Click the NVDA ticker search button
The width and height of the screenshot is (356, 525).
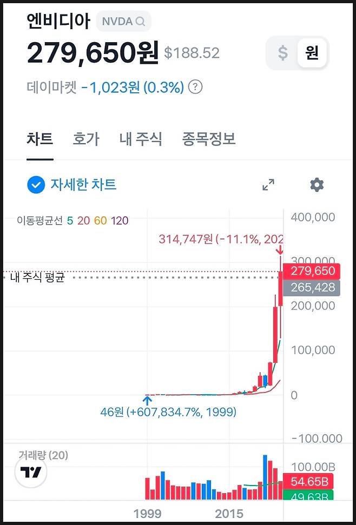(123, 22)
